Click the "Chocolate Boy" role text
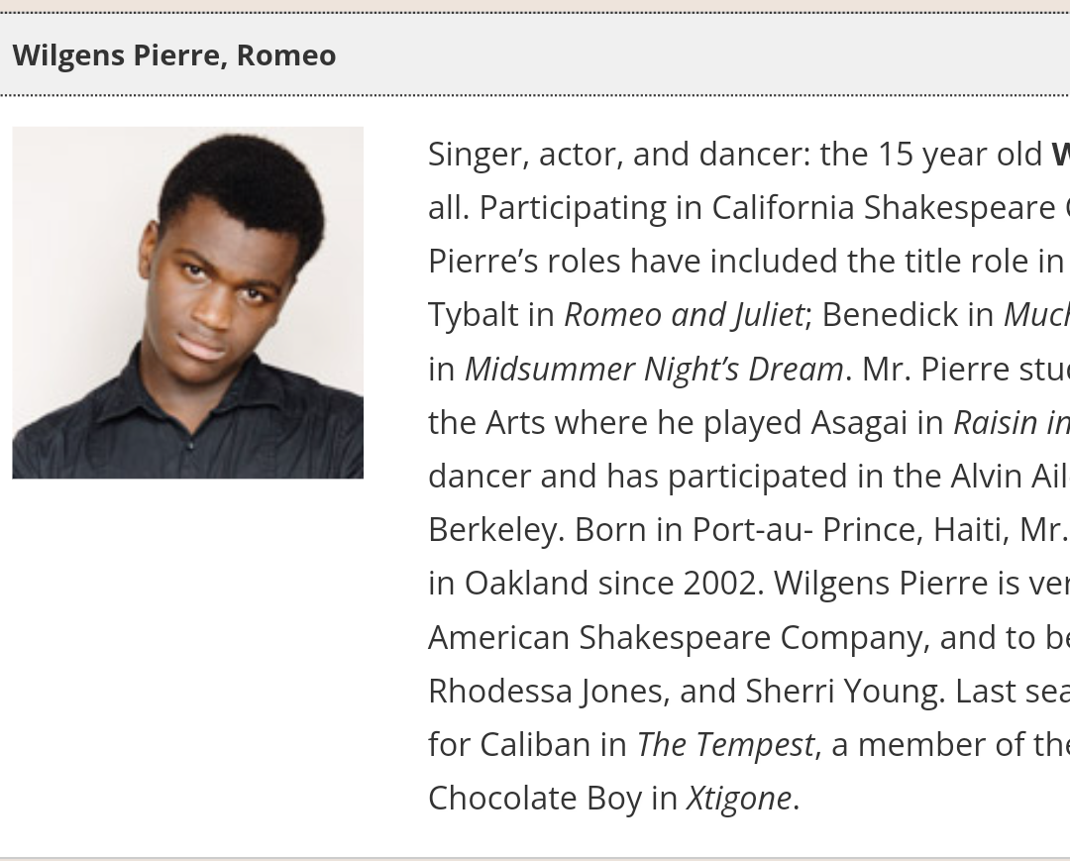 (535, 797)
